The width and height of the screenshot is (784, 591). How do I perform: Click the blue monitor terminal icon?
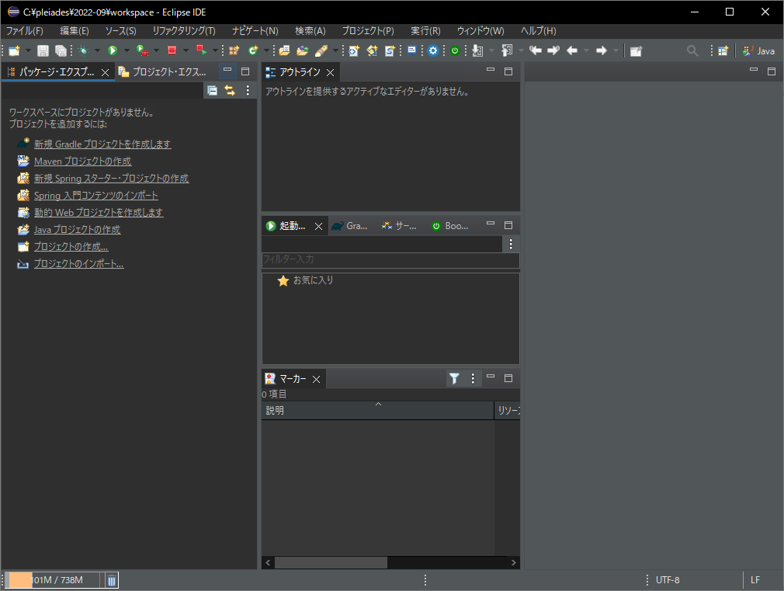click(411, 50)
